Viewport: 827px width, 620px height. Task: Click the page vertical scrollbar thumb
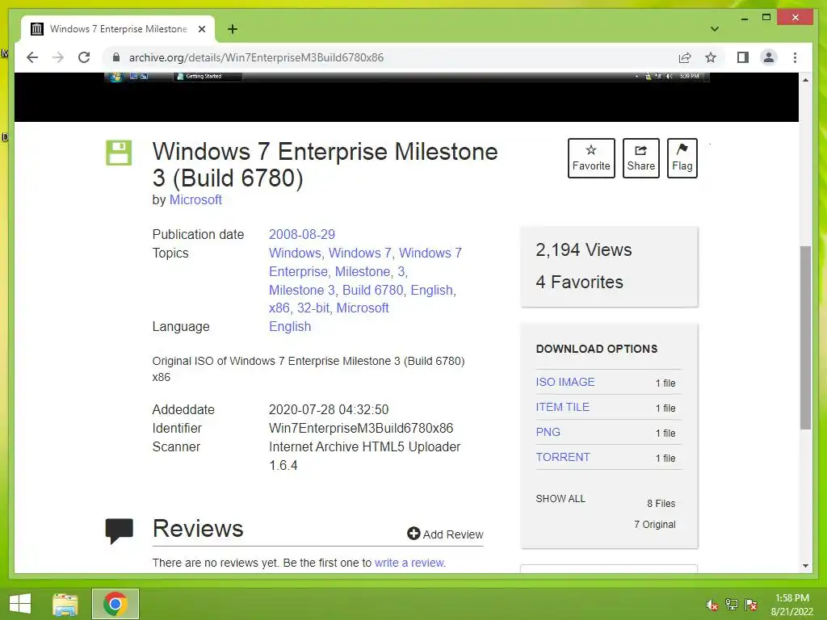[805, 337]
